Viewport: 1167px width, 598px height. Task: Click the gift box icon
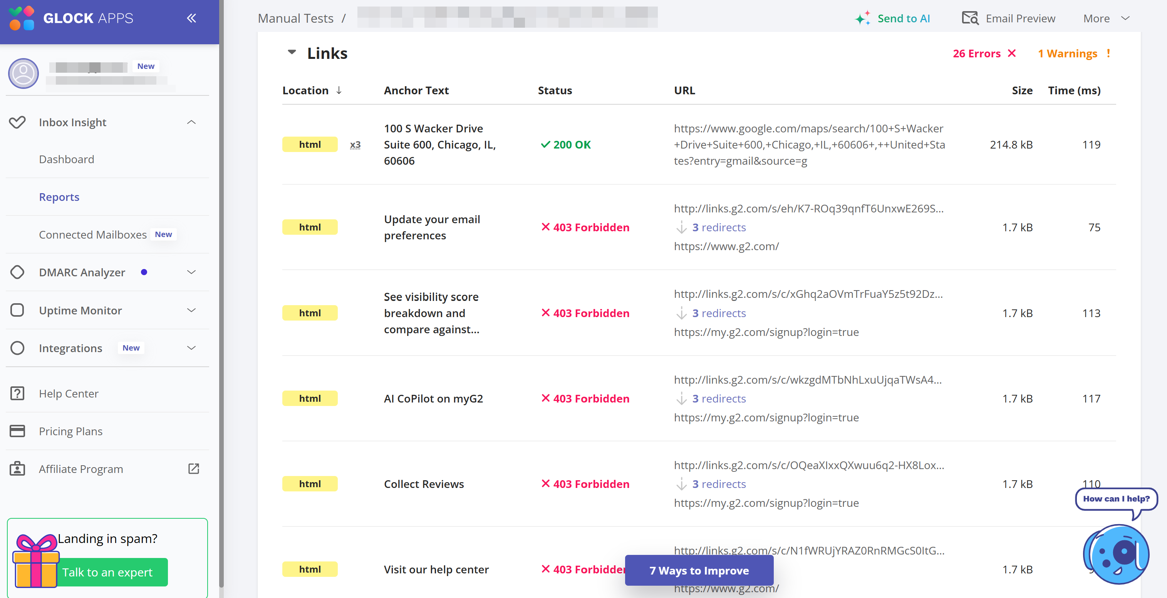36,560
